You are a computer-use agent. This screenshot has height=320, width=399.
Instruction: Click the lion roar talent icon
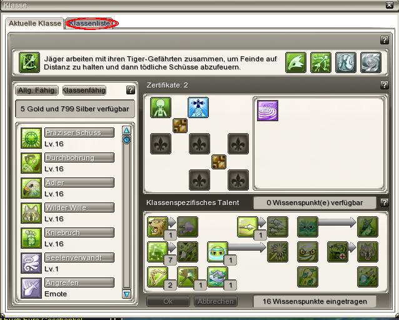[158, 227]
